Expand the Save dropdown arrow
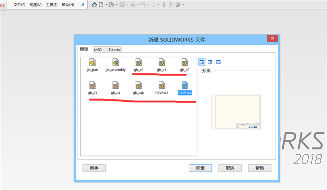The image size is (327, 190). tap(127, 5)
